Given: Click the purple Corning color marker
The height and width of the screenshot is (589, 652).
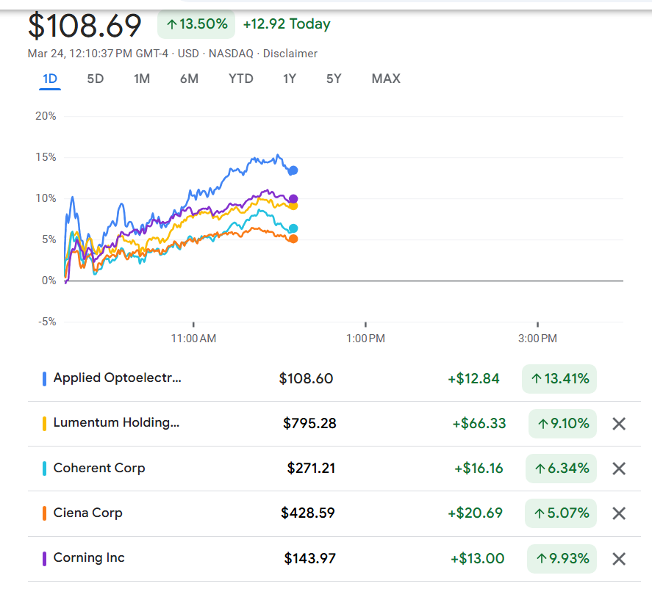Looking at the screenshot, I should (x=45, y=559).
